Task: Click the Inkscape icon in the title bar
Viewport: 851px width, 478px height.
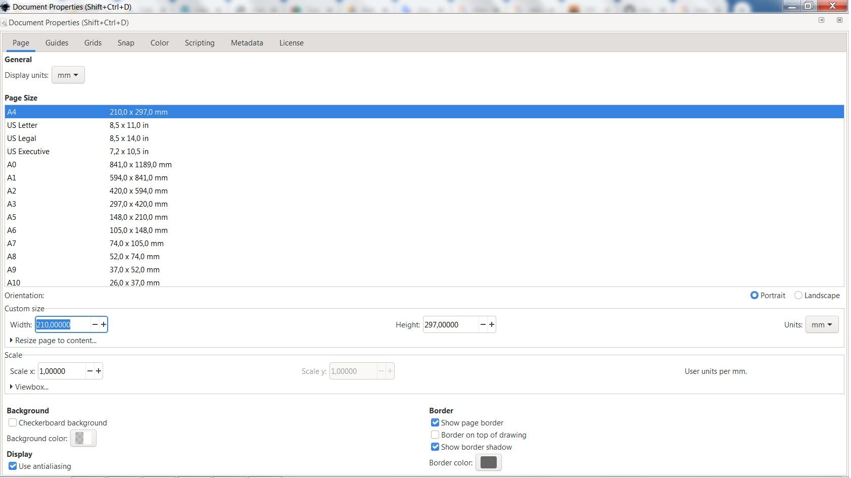Action: (5, 7)
